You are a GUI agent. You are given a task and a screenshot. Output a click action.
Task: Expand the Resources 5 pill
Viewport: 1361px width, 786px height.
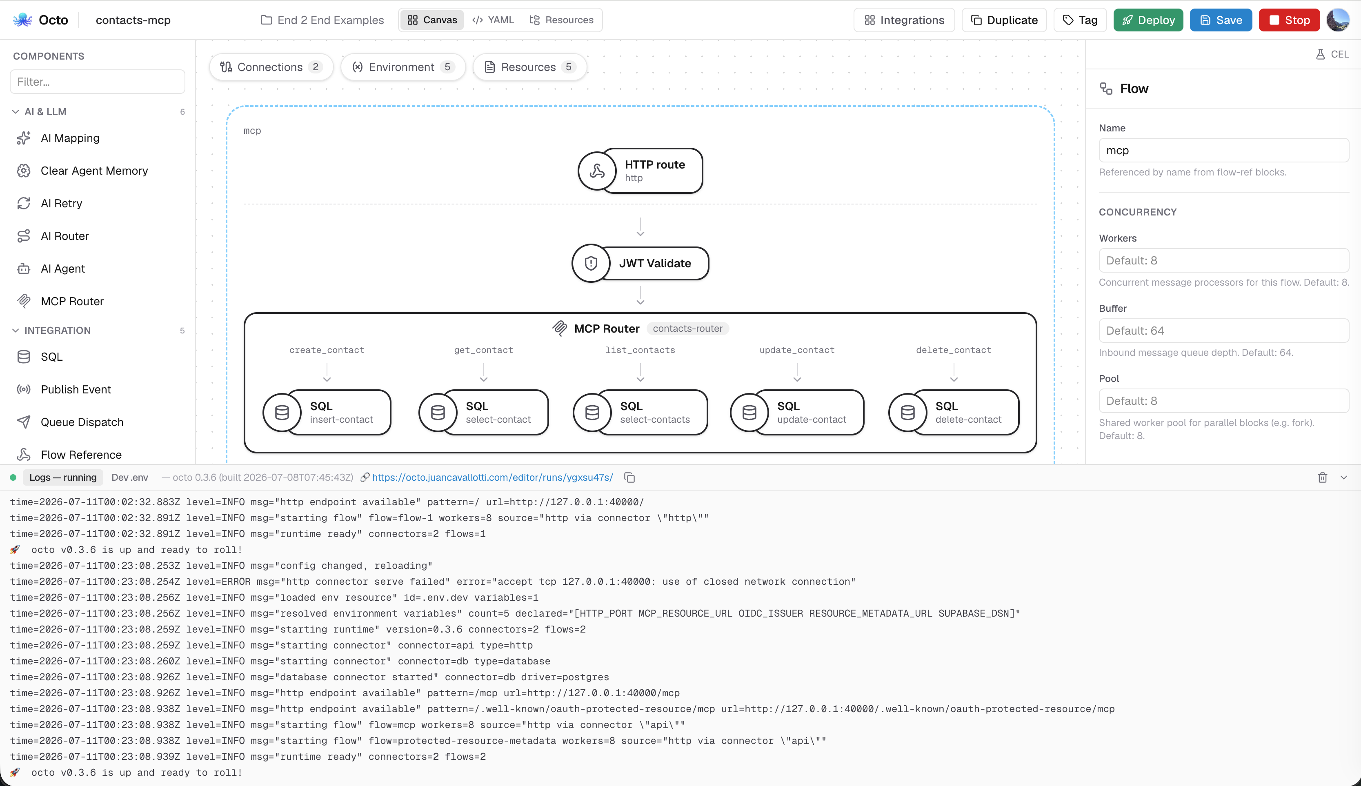pyautogui.click(x=529, y=67)
